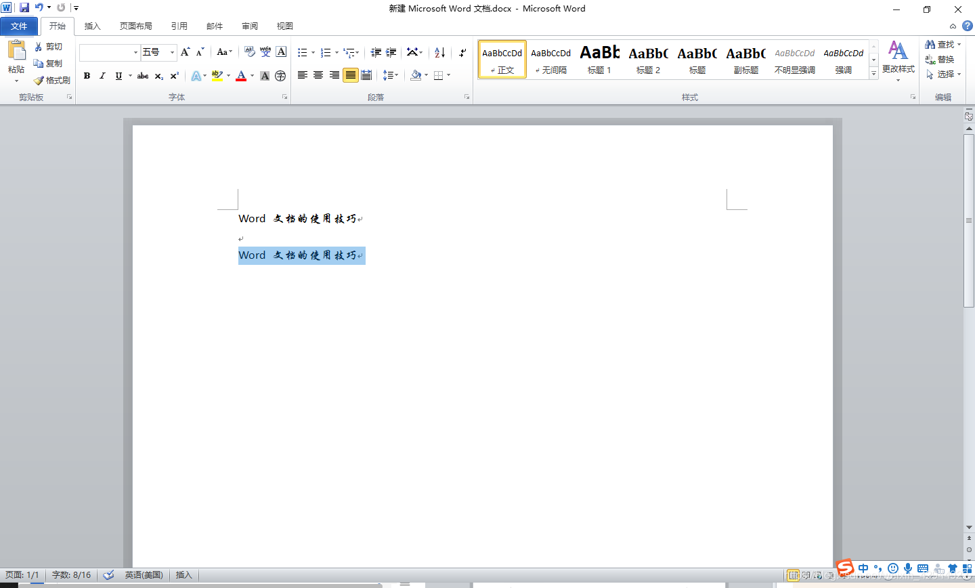The image size is (975, 588).
Task: Switch to the Page Layout (页面布局) tab
Action: 136,26
